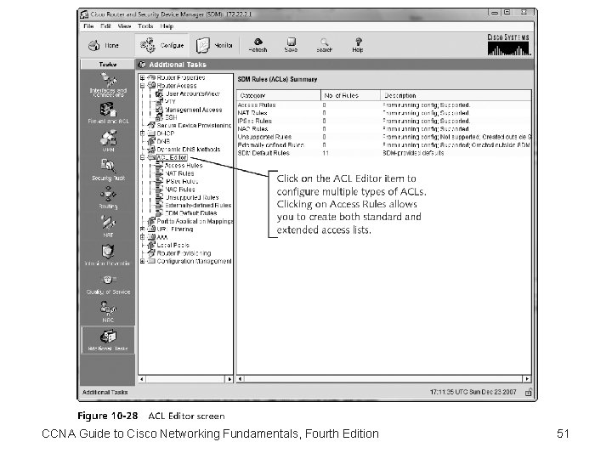This screenshot has height=459, width=612.
Task: Open the Help toolbar icon
Action: (x=358, y=42)
